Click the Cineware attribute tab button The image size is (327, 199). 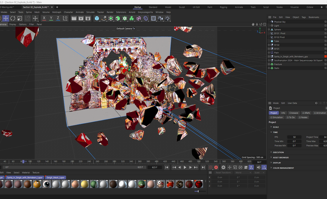(294, 113)
